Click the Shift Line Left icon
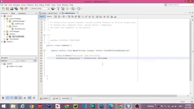The height and width of the screenshot is (109, 194). point(97,17)
